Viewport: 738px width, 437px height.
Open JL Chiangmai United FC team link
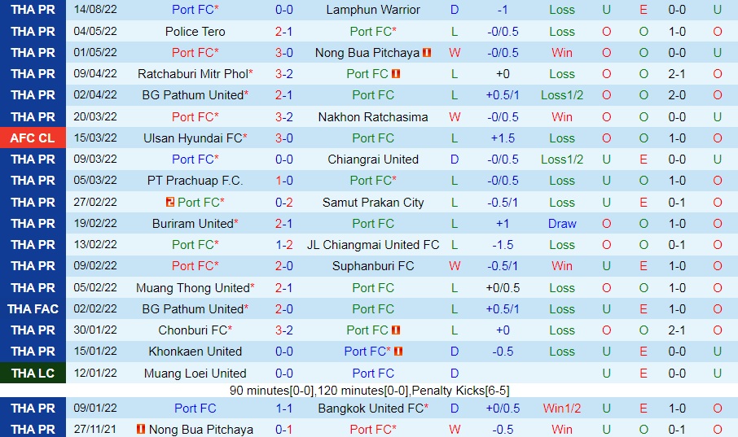click(373, 245)
